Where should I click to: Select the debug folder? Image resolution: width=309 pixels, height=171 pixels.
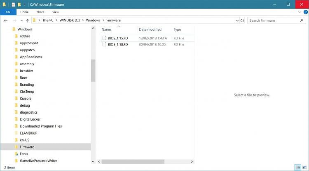click(25, 105)
